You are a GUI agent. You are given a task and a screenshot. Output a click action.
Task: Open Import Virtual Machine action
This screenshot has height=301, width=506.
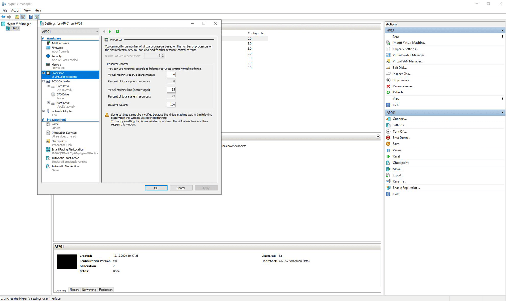tap(409, 43)
